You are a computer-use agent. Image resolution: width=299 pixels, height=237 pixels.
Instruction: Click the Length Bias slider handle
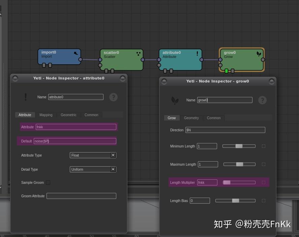[x=236, y=200]
